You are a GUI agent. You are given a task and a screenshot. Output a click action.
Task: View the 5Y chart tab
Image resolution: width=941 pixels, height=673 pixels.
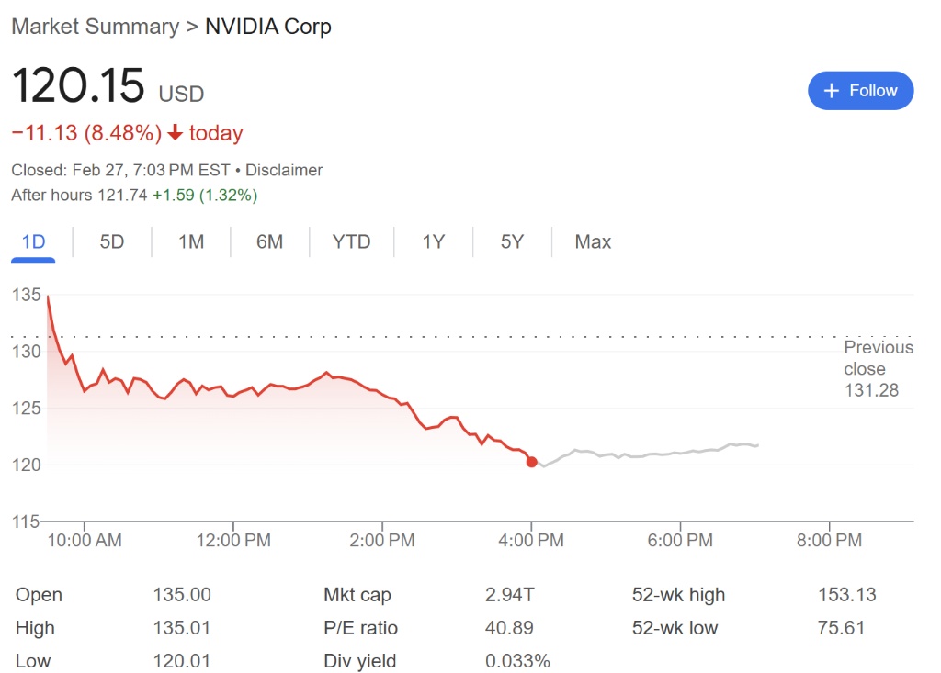[x=512, y=242]
